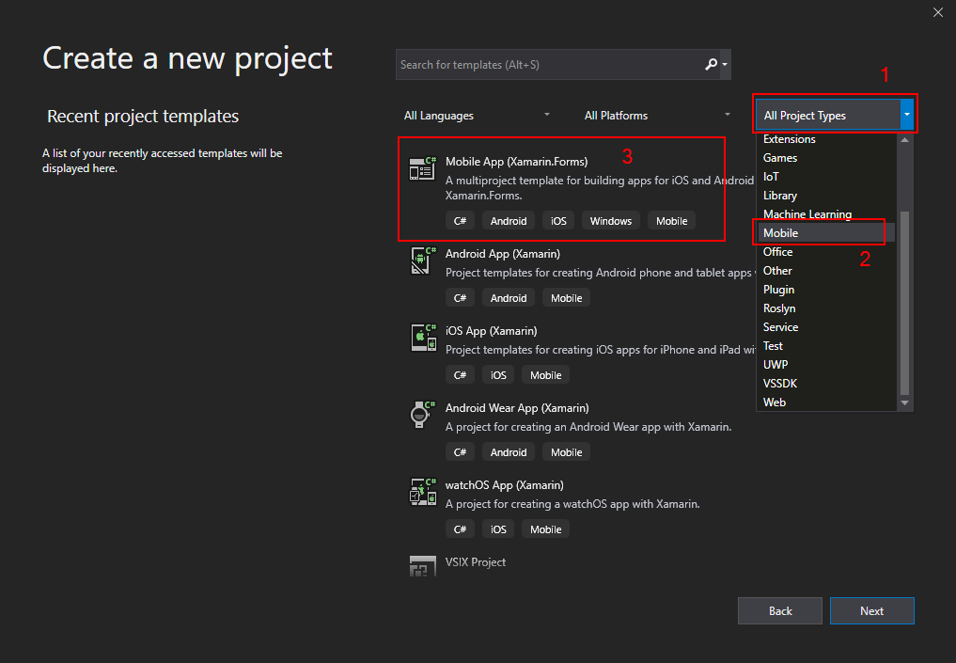Open the All Languages dropdown
The image size is (956, 663).
coord(477,116)
